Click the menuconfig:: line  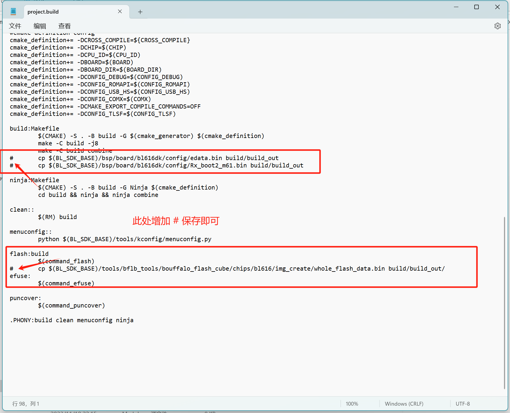click(x=31, y=232)
